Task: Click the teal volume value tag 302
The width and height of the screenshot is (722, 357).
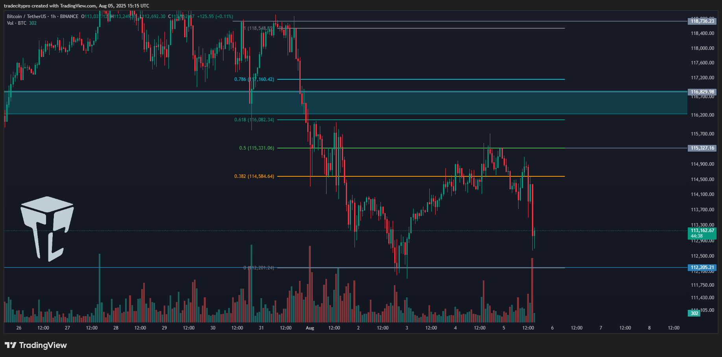Action: (694, 313)
